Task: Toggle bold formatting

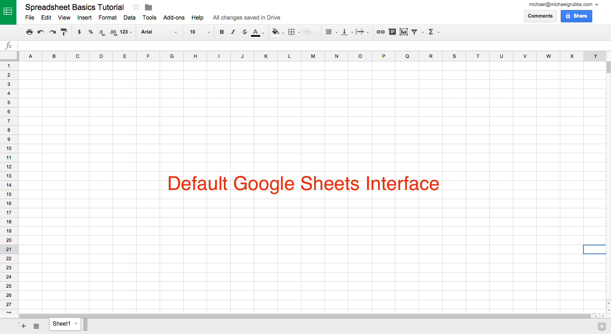Action: click(222, 32)
